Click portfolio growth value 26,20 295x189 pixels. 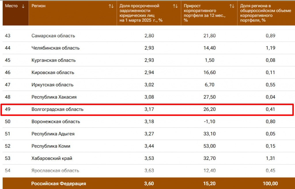[209, 109]
